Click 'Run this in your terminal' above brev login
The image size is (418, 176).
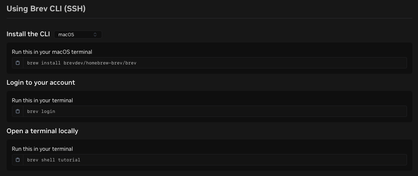click(42, 100)
